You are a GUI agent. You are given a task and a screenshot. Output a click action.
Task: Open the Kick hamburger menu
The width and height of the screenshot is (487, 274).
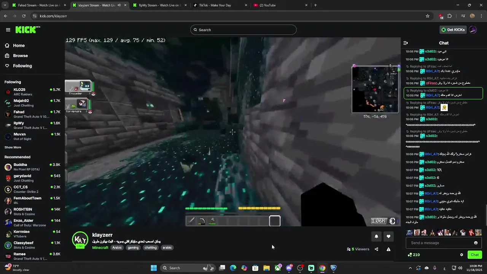pos(8,30)
